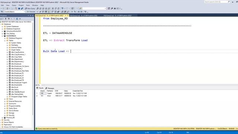Viewport: 238px width, 134px height.
Task: Click the Results to Grid toolbar icon
Action: click(x=65, y=12)
